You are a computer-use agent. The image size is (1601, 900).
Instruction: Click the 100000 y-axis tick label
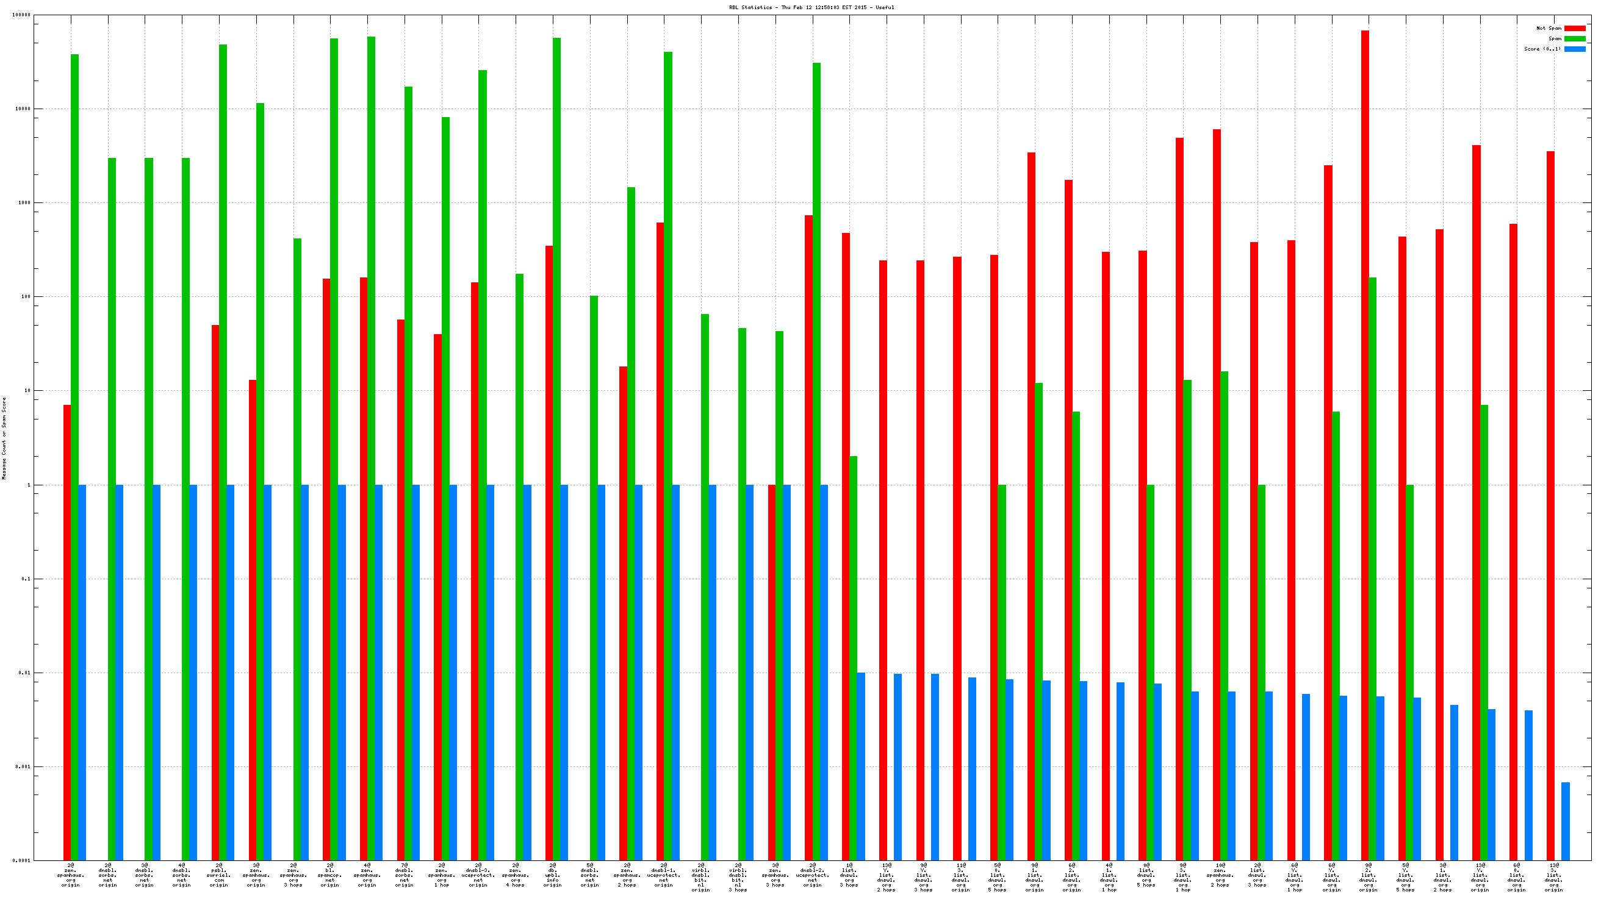21,15
